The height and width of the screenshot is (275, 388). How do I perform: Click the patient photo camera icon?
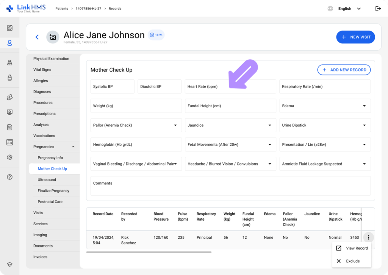(53, 37)
